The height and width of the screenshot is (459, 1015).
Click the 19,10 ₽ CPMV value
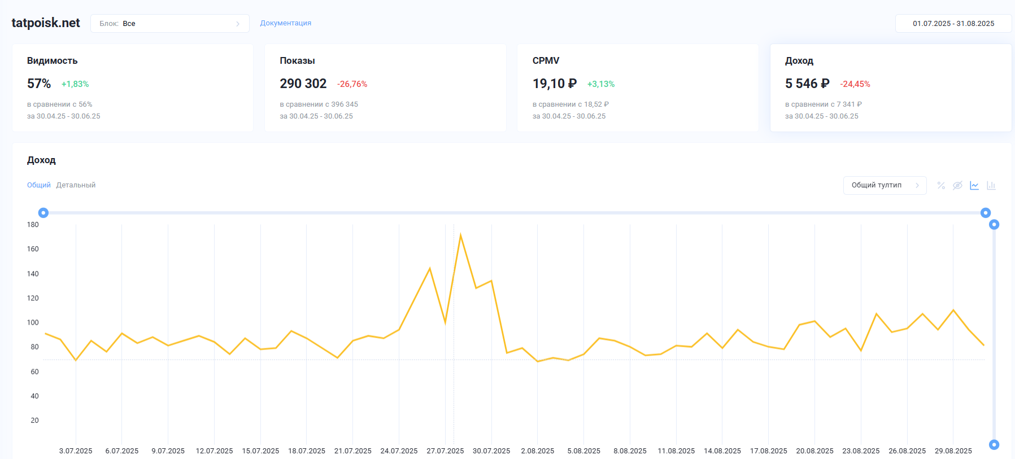click(x=555, y=84)
